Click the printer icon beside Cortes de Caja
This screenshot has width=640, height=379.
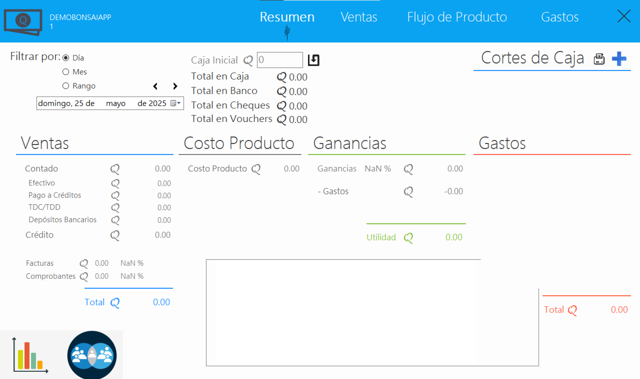click(x=599, y=59)
